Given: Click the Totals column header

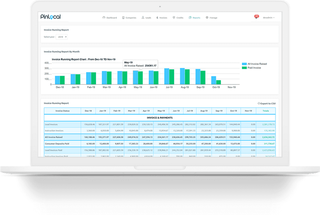Looking at the screenshot, I should 266,111.
